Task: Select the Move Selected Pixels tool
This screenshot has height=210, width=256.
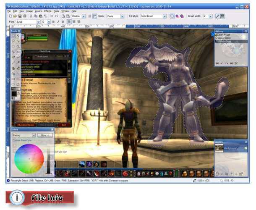Action: pos(18,36)
